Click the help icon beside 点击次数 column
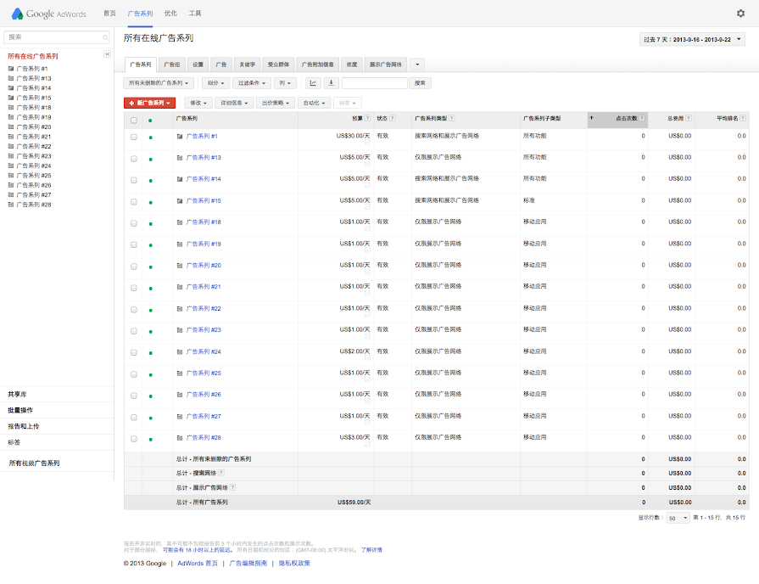Image resolution: width=759 pixels, height=584 pixels. (642, 119)
